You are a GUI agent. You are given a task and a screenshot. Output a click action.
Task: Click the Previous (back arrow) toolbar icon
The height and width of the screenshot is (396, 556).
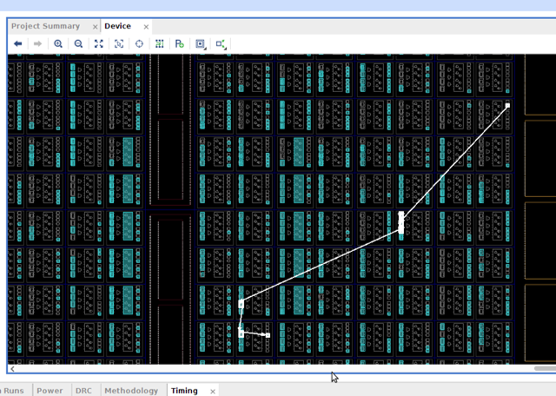coord(17,44)
